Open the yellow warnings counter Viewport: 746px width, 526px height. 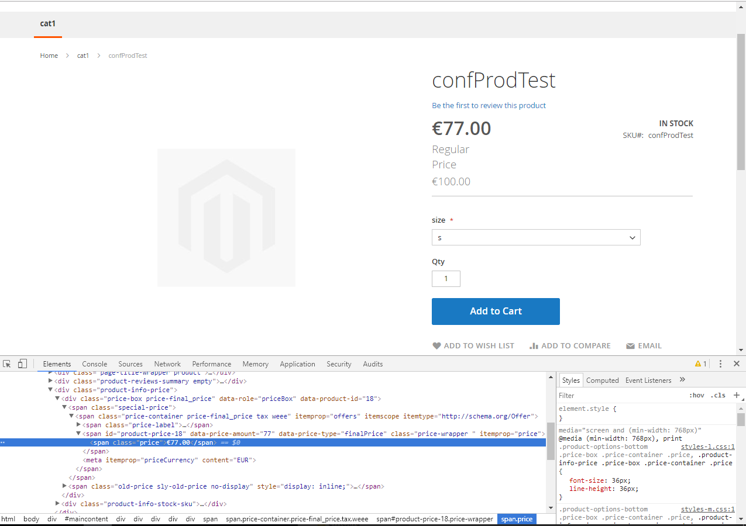pyautogui.click(x=700, y=364)
